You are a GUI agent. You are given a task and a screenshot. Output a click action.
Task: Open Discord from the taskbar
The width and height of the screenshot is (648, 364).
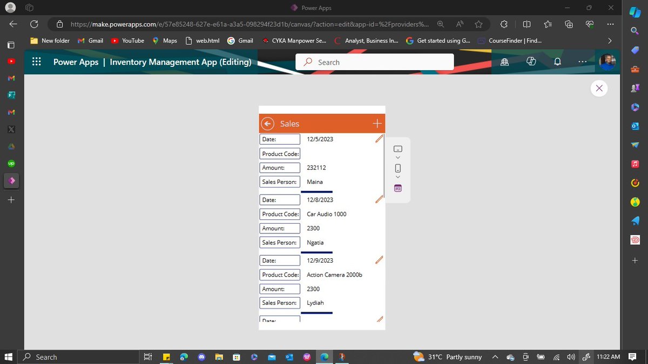click(201, 357)
